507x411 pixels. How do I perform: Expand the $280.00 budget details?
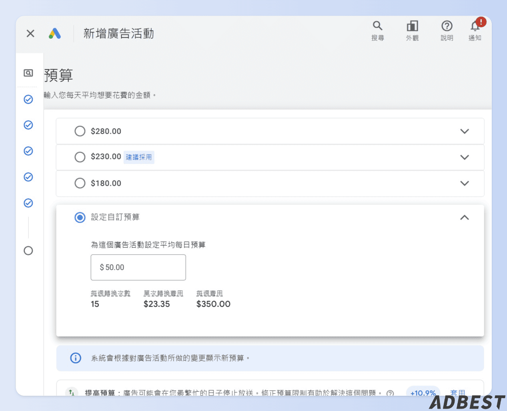(x=465, y=131)
